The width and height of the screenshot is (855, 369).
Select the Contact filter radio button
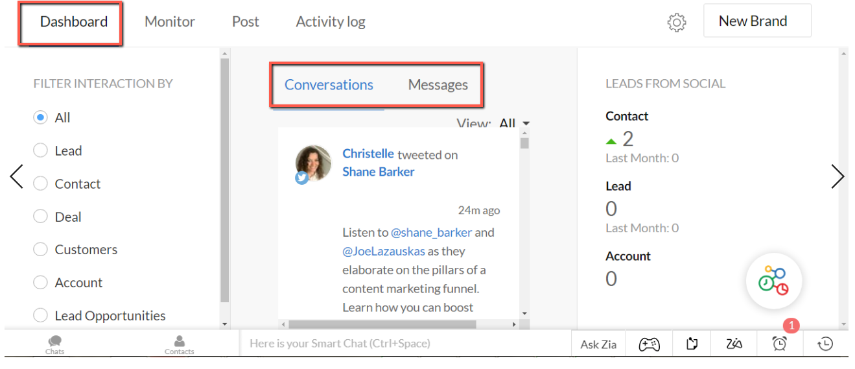[x=40, y=184]
